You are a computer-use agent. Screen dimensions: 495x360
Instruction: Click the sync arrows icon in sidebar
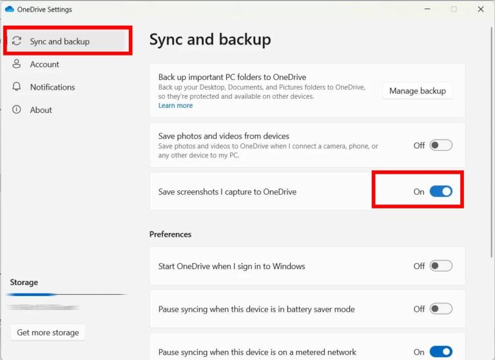click(x=17, y=41)
